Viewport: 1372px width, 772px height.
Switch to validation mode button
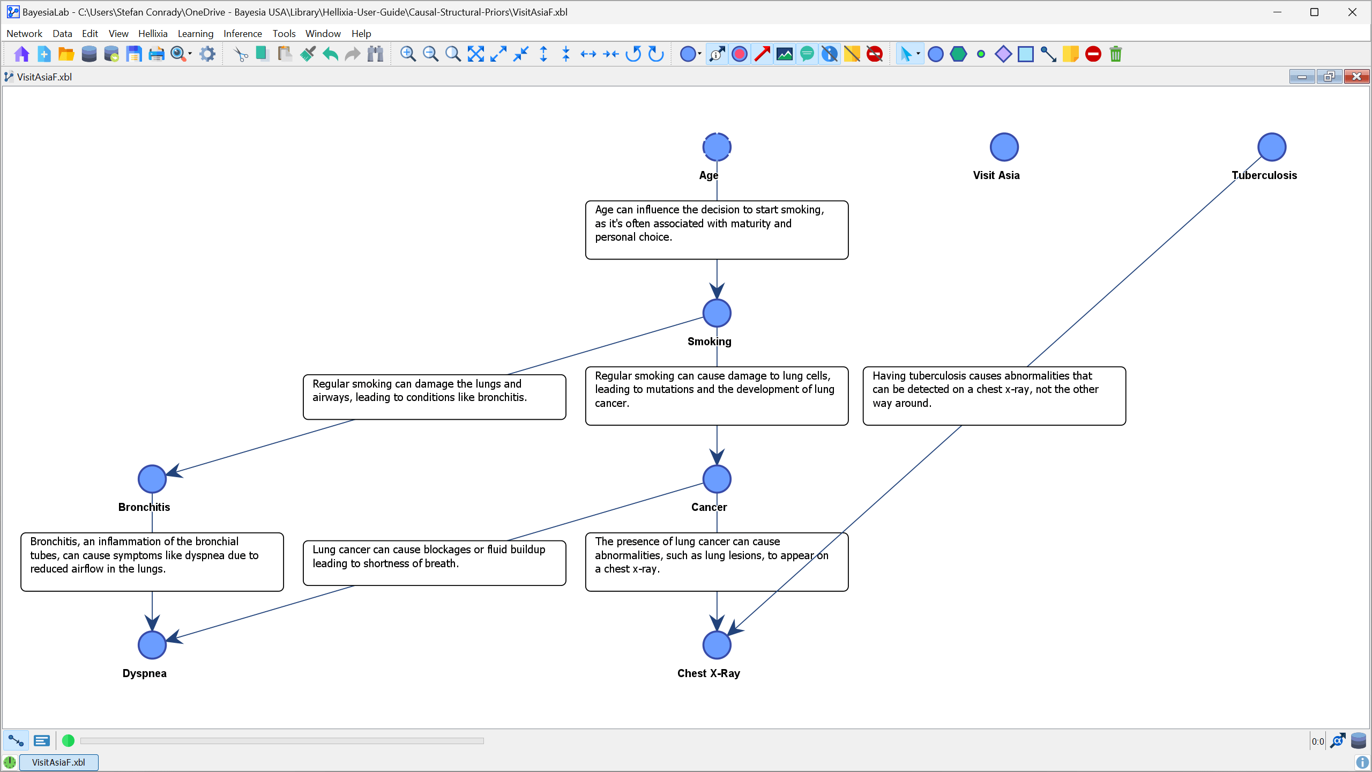tap(41, 741)
